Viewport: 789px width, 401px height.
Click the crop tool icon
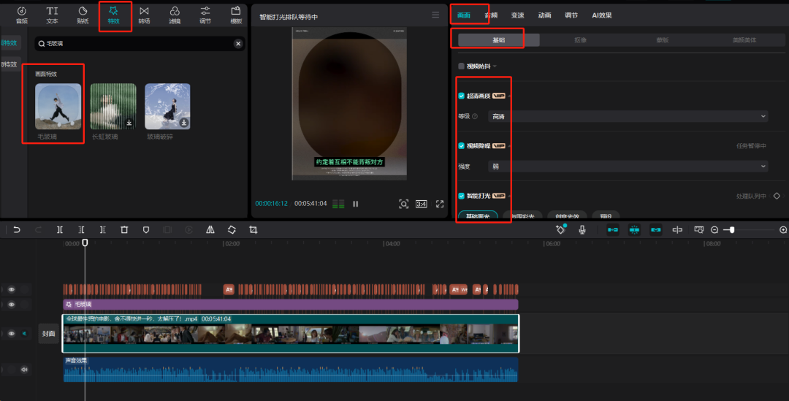tap(253, 229)
